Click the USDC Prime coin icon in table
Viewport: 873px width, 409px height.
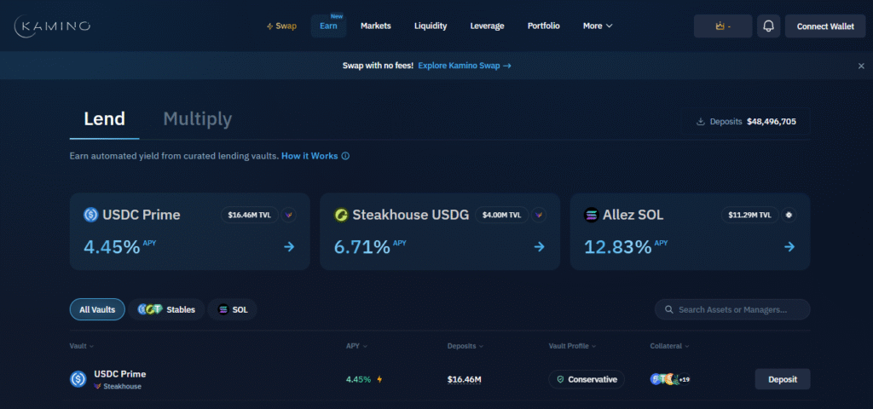coord(78,379)
